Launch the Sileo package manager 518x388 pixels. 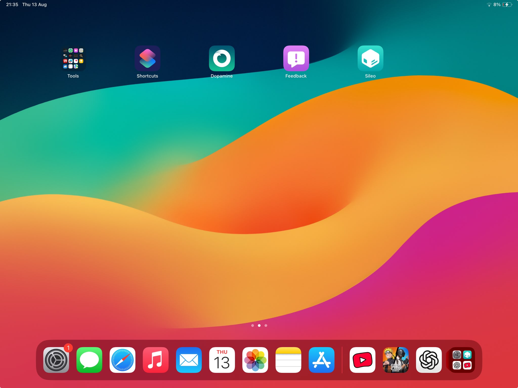(x=371, y=58)
